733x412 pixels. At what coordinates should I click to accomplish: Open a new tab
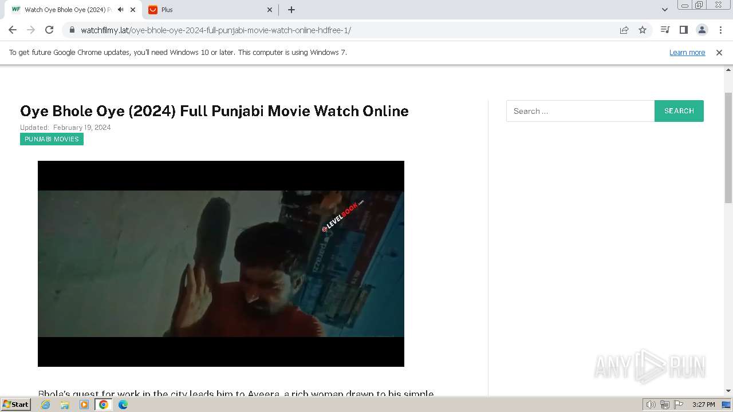[291, 10]
